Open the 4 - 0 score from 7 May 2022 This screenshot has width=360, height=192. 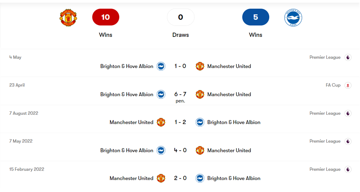tap(180, 150)
